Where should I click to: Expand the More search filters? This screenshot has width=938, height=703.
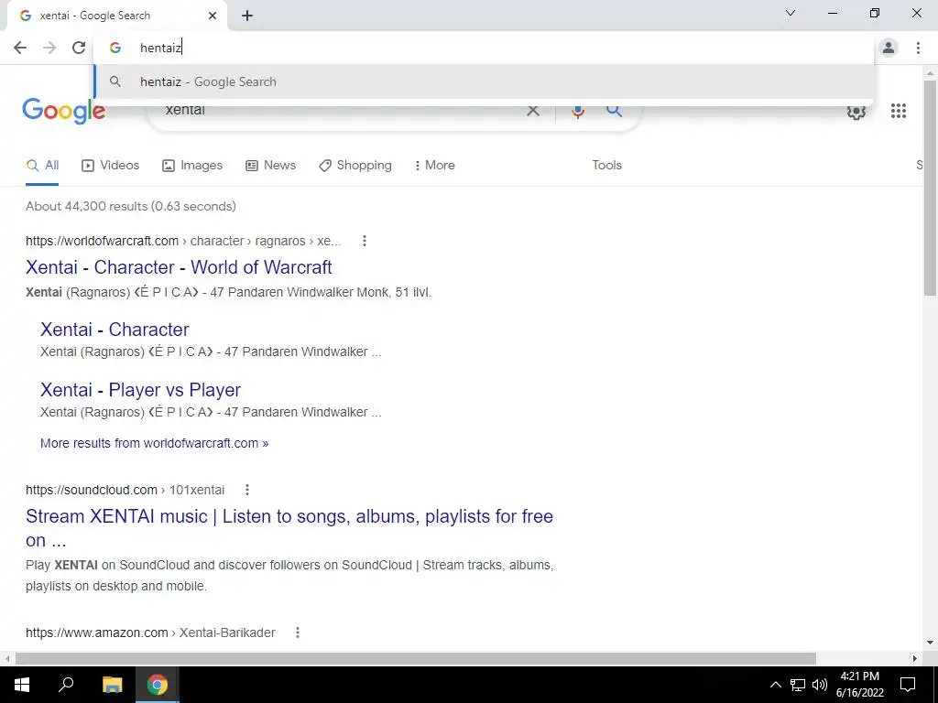coord(435,166)
